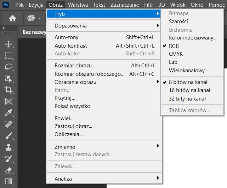Open the Okno menu

pos(197,5)
